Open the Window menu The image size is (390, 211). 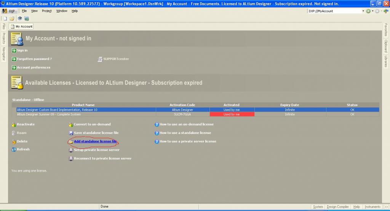coord(62,11)
